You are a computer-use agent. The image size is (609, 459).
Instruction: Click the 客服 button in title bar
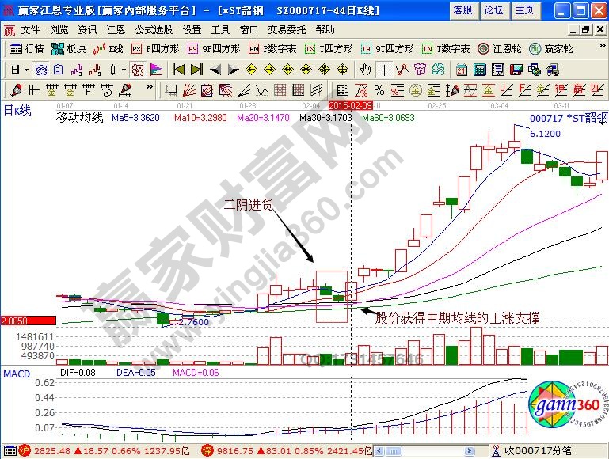(x=462, y=10)
